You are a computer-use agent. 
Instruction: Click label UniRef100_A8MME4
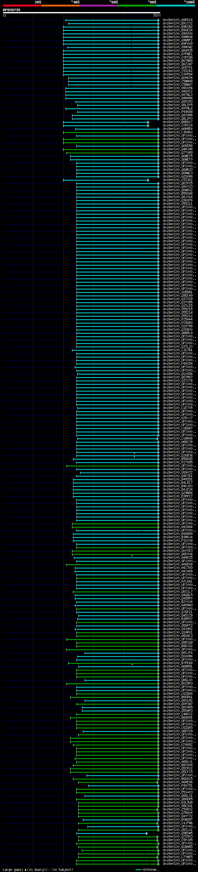[177, 129]
